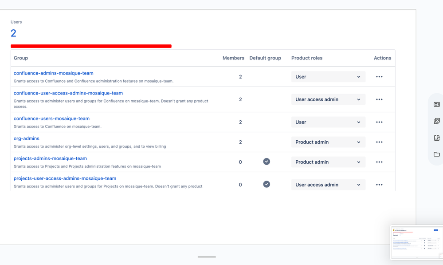The height and width of the screenshot is (265, 443).
Task: Open the confluence-admins-mosaique-team group link
Action: point(53,73)
